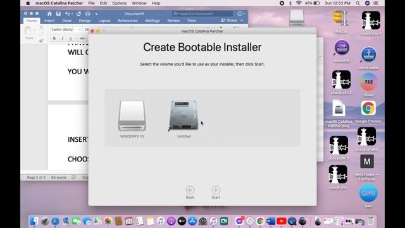The width and height of the screenshot is (405, 228).
Task: Open YouTube from the Dock
Action: tap(281, 221)
